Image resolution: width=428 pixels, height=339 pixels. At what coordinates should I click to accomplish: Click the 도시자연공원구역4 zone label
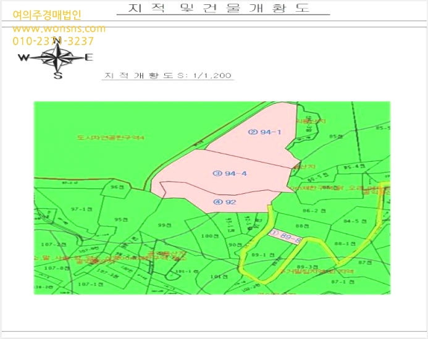point(111,137)
